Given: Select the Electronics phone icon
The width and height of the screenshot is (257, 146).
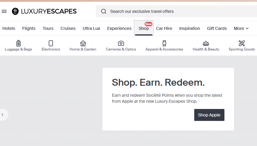Looking at the screenshot, I should point(51,43).
